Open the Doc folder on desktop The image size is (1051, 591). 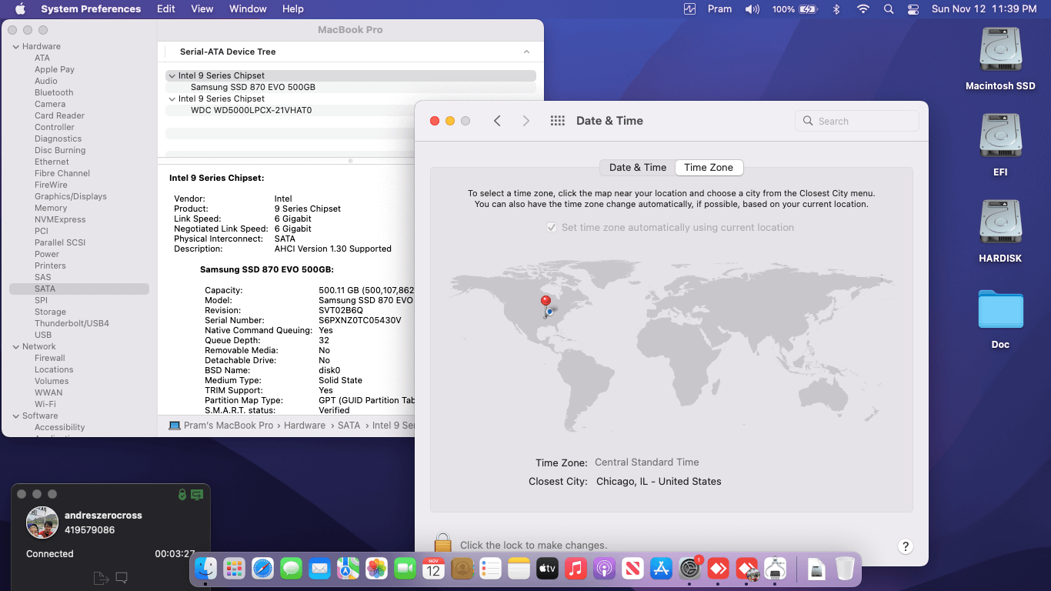1000,310
